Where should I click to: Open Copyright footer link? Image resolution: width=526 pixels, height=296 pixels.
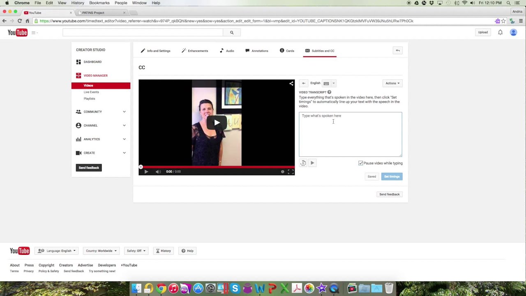coord(46,265)
